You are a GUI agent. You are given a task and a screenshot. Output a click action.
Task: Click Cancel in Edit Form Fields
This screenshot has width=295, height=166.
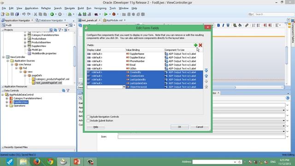pyautogui.click(x=199, y=127)
